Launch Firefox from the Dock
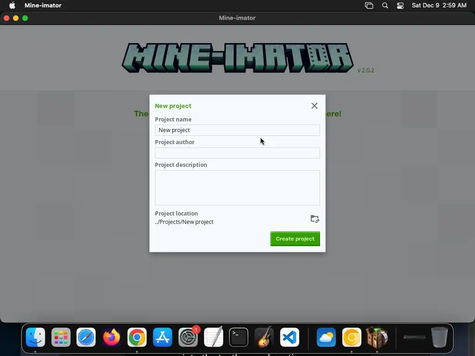The image size is (475, 356). click(111, 337)
